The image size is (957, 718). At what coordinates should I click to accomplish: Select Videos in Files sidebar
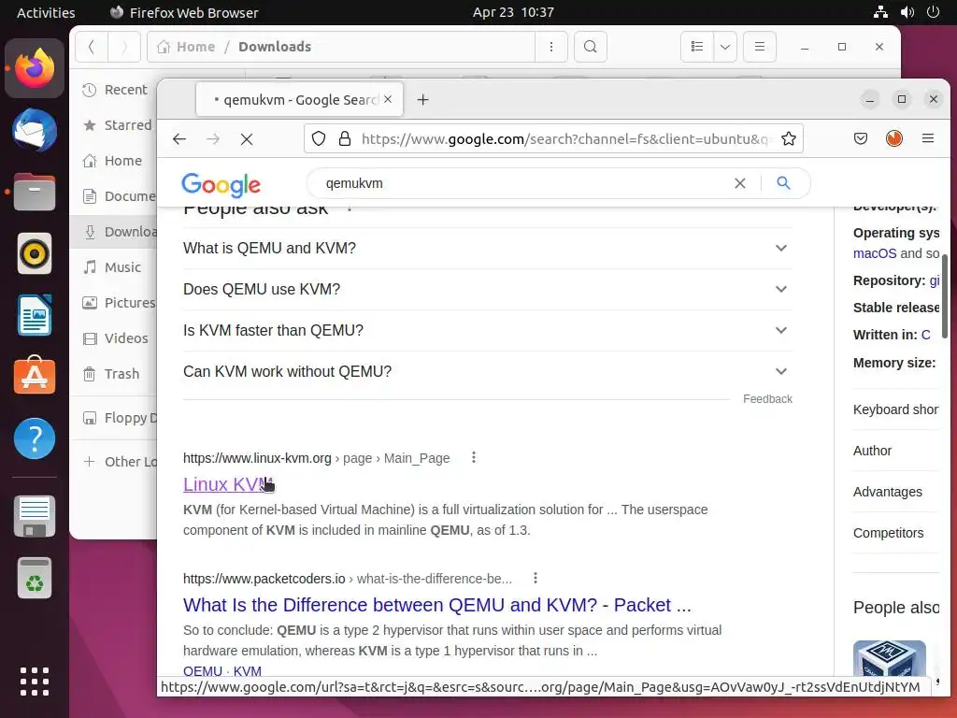[115, 337]
